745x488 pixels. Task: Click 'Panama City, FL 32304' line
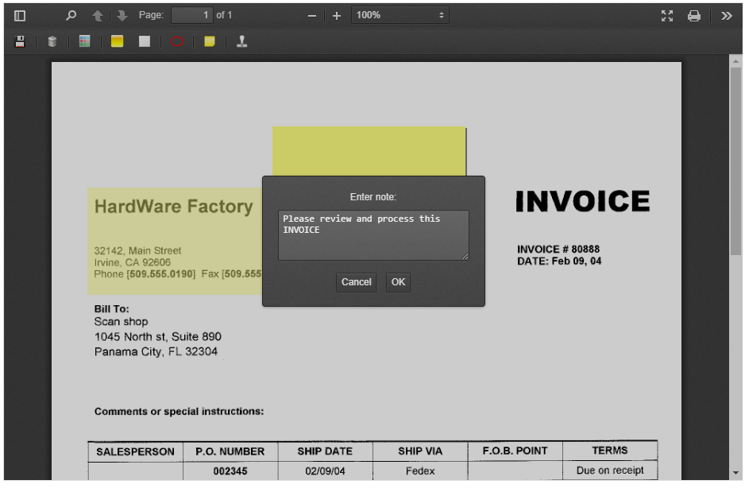point(156,351)
